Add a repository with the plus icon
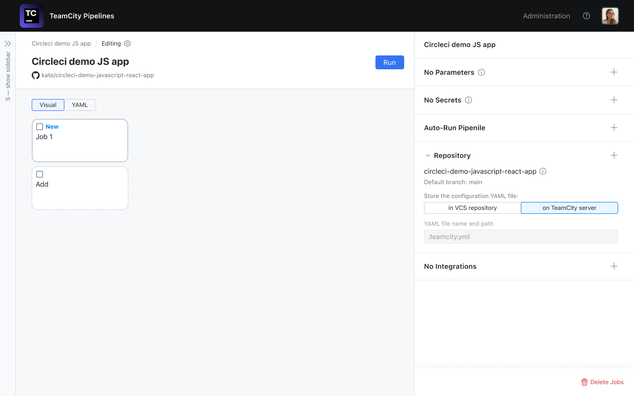 coord(614,155)
